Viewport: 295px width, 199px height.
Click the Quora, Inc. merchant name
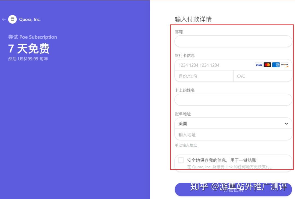tap(30, 19)
